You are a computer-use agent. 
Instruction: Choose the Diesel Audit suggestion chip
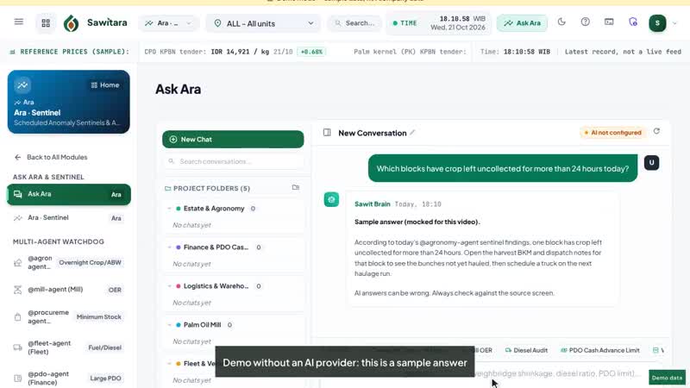[x=526, y=350]
